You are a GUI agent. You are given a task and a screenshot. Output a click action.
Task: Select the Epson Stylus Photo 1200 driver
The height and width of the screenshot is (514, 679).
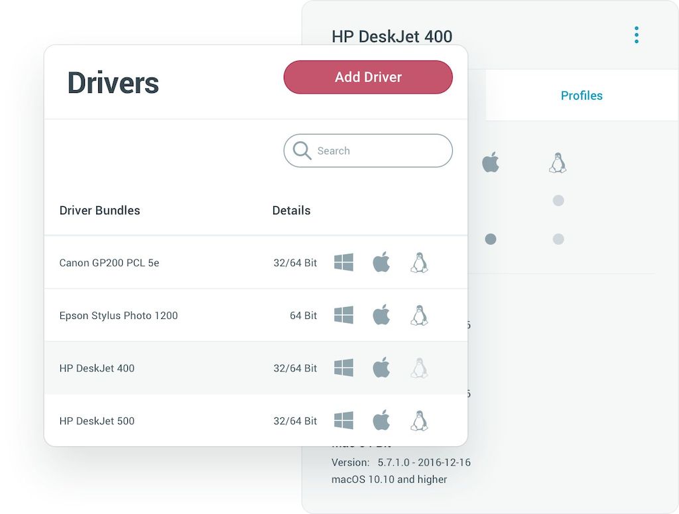pyautogui.click(x=255, y=315)
